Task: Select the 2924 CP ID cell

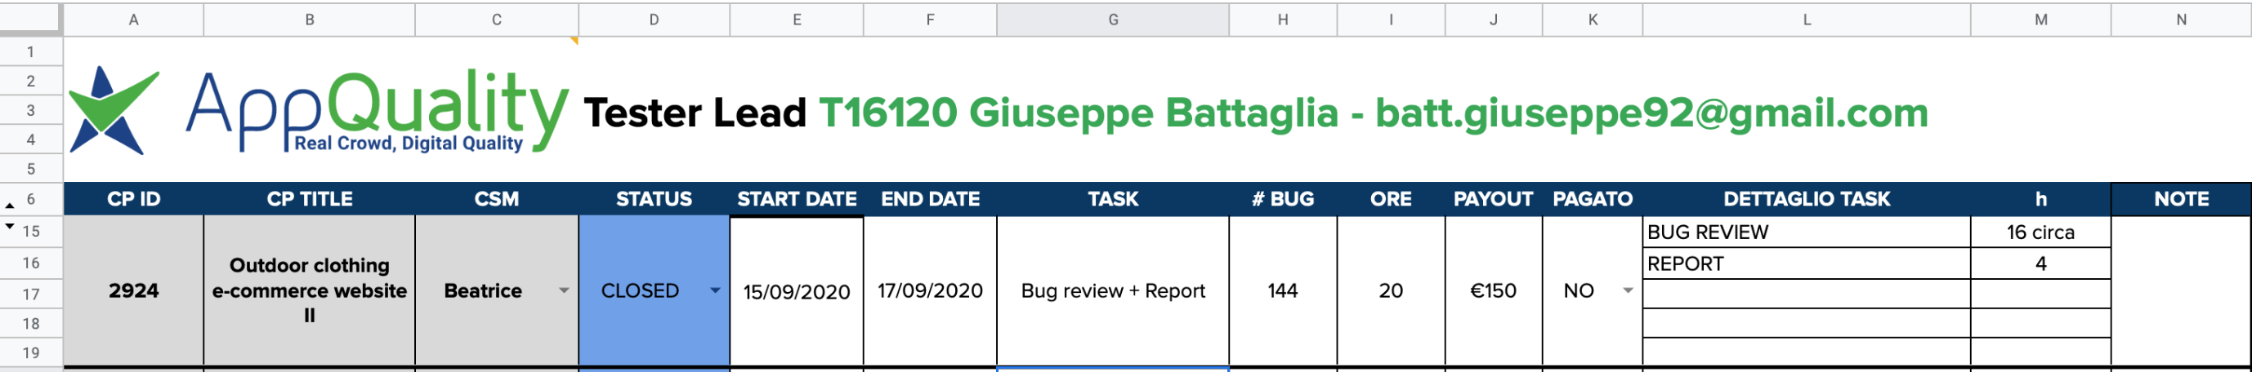Action: pos(134,290)
